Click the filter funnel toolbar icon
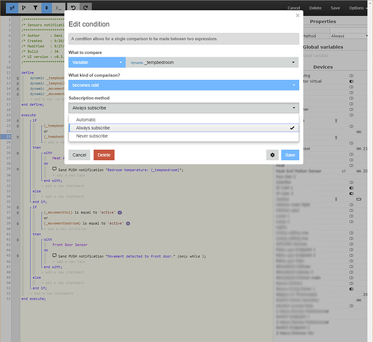 pyautogui.click(x=36, y=8)
